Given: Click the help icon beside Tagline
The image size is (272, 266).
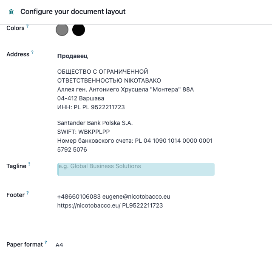Looking at the screenshot, I should click(29, 164).
